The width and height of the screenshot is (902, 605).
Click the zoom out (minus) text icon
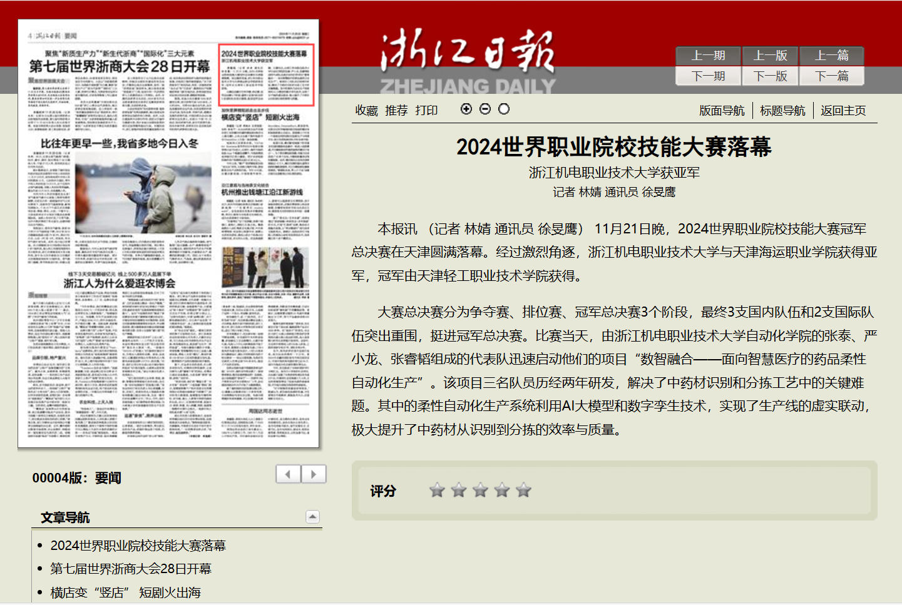[x=485, y=109]
